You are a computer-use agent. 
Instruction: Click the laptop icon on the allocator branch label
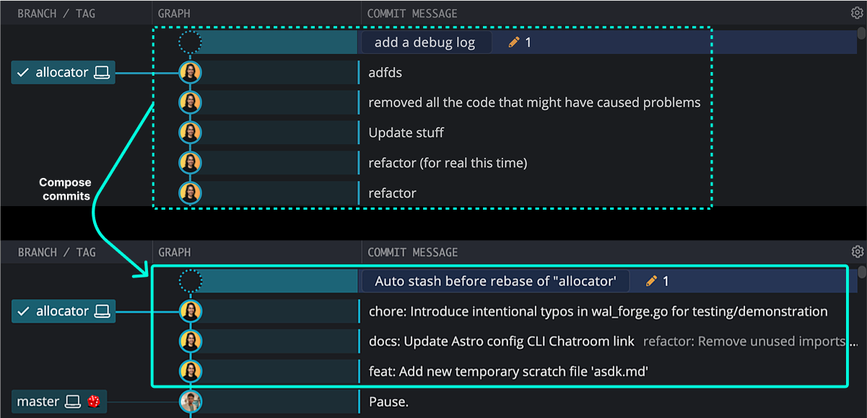click(101, 72)
